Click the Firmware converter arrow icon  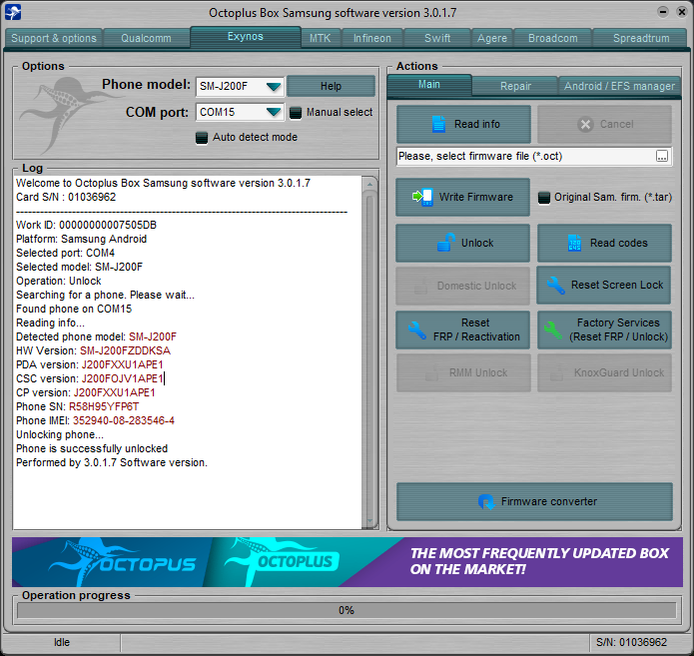click(486, 502)
